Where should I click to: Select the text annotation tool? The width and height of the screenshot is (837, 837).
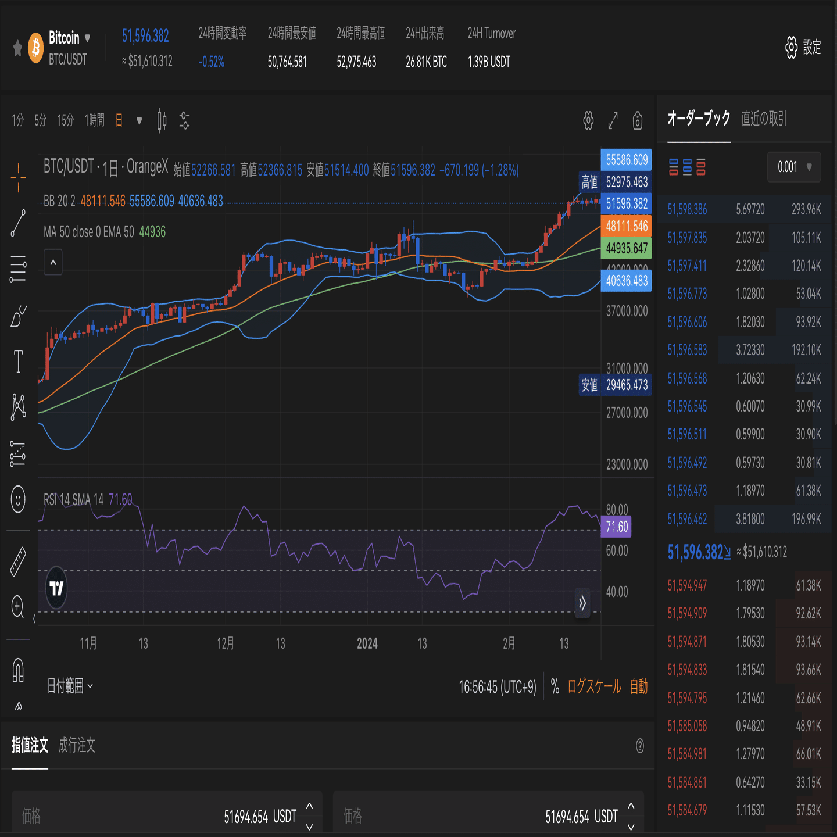17,360
